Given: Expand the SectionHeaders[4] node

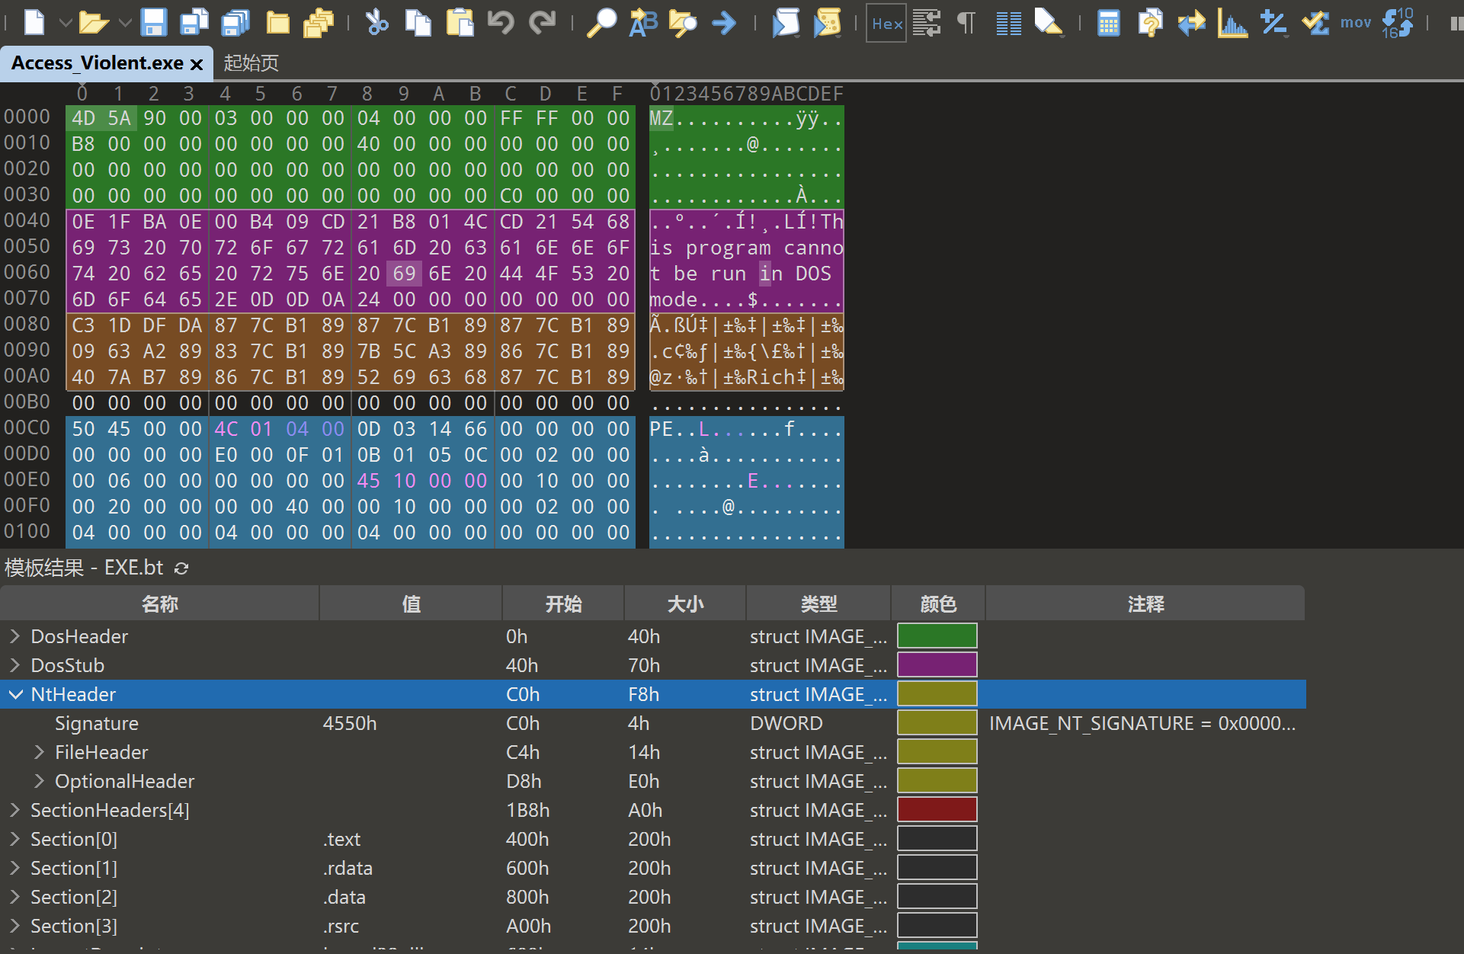Looking at the screenshot, I should [14, 810].
